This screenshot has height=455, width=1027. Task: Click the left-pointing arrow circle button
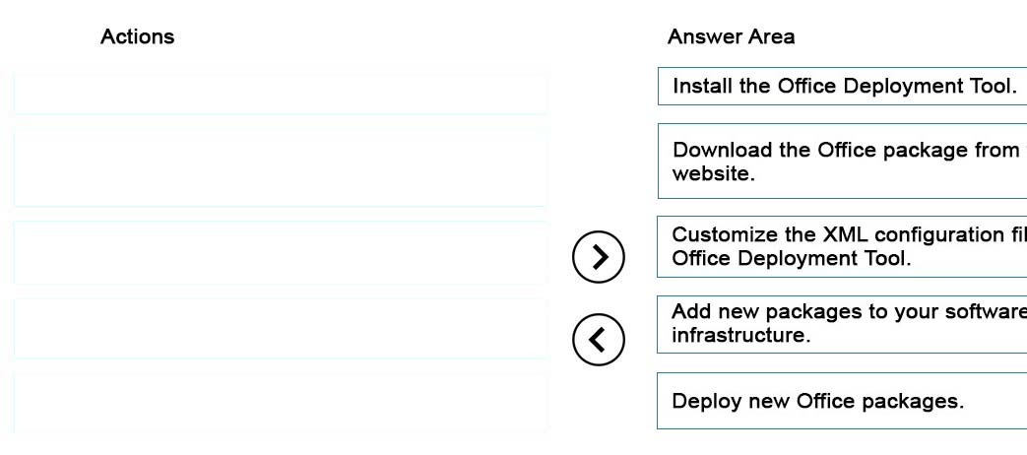coord(598,339)
